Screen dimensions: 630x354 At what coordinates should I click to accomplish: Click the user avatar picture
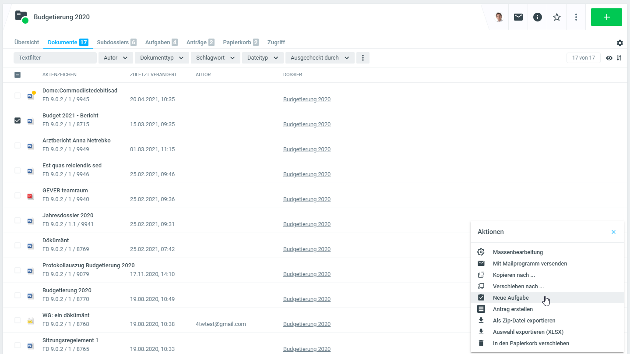coord(499,17)
